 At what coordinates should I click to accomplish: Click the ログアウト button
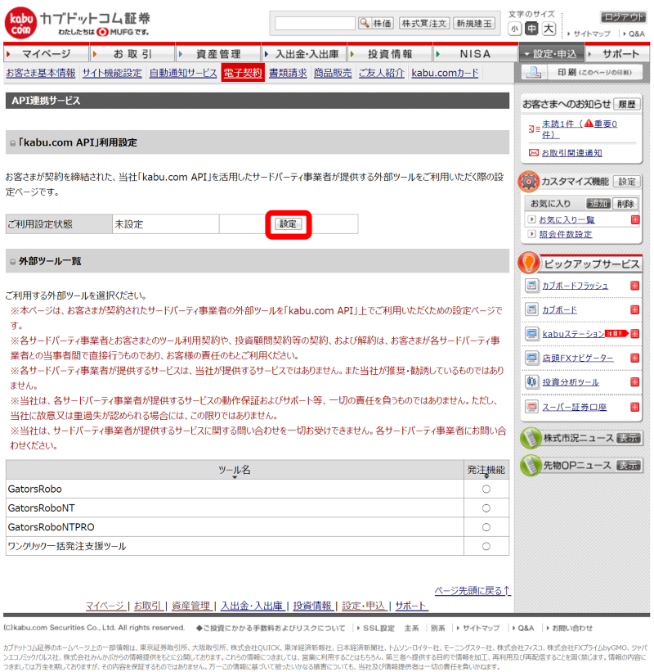[624, 17]
